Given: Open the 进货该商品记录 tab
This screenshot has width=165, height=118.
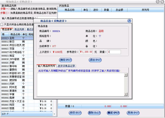Looking at the screenshot, I should click(x=66, y=66).
